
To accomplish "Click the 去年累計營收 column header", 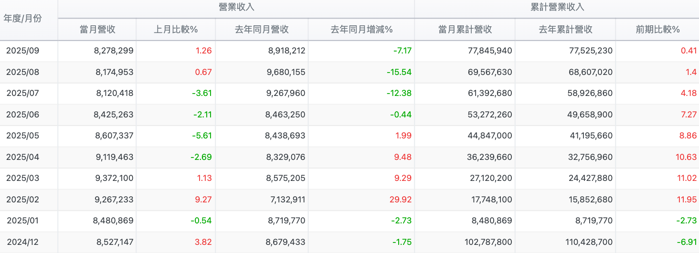I will pos(565,30).
